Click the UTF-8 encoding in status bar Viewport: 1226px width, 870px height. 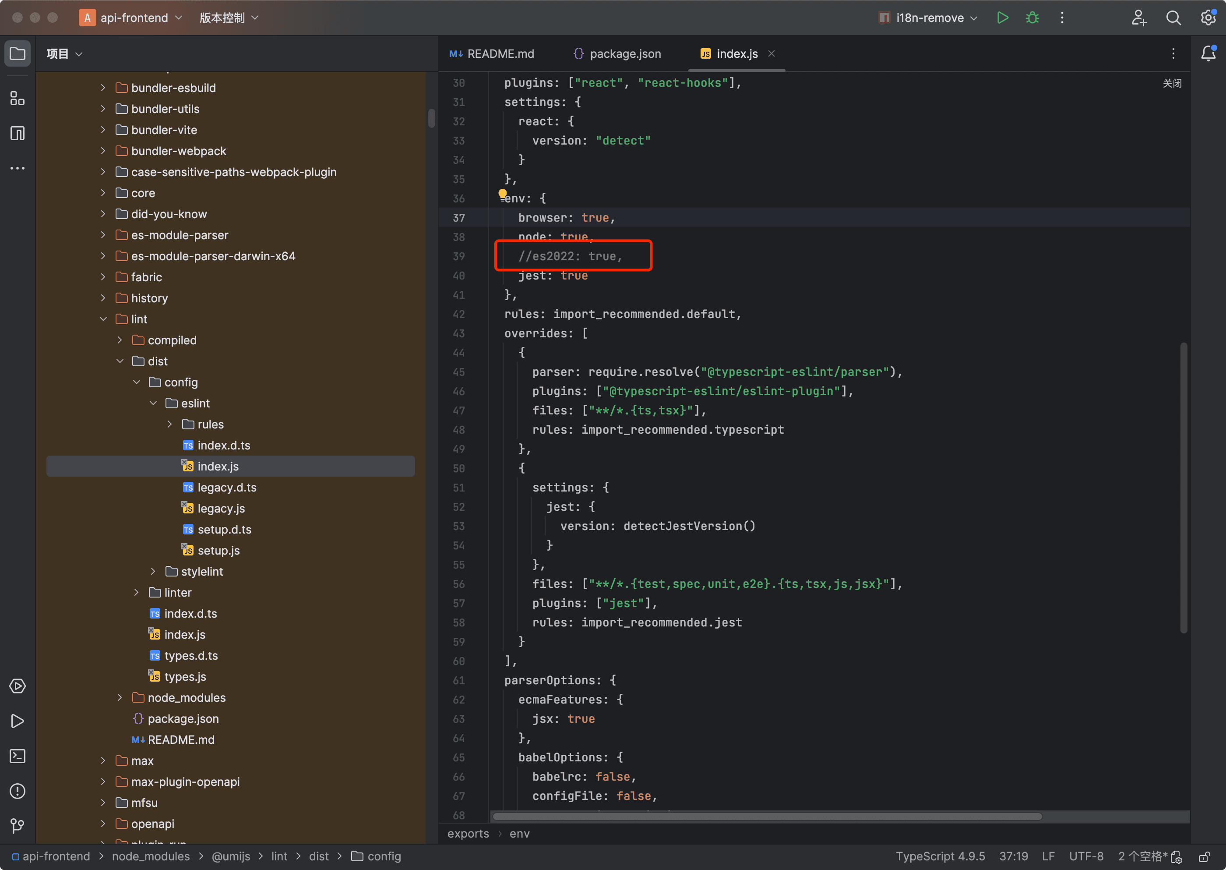[x=1086, y=856]
